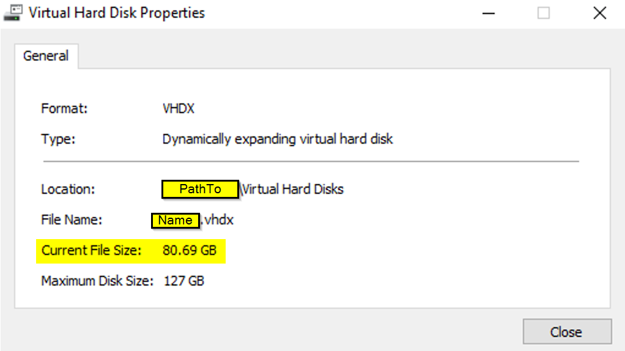This screenshot has height=351, width=625.
Task: Minimize the Virtual Hard Disk Properties window
Action: pyautogui.click(x=488, y=13)
